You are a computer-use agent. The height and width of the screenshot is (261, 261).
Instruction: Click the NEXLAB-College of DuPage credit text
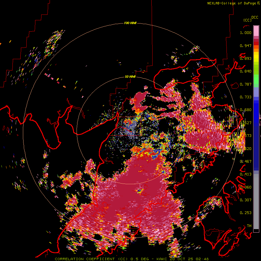click(231, 3)
